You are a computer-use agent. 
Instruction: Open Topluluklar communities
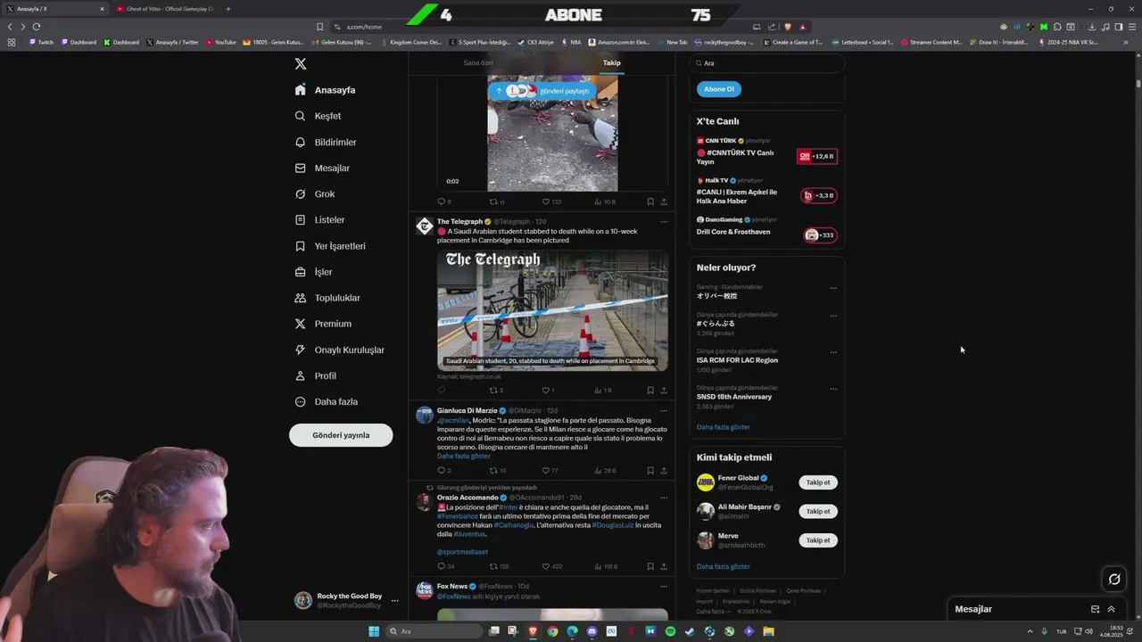[327, 298]
